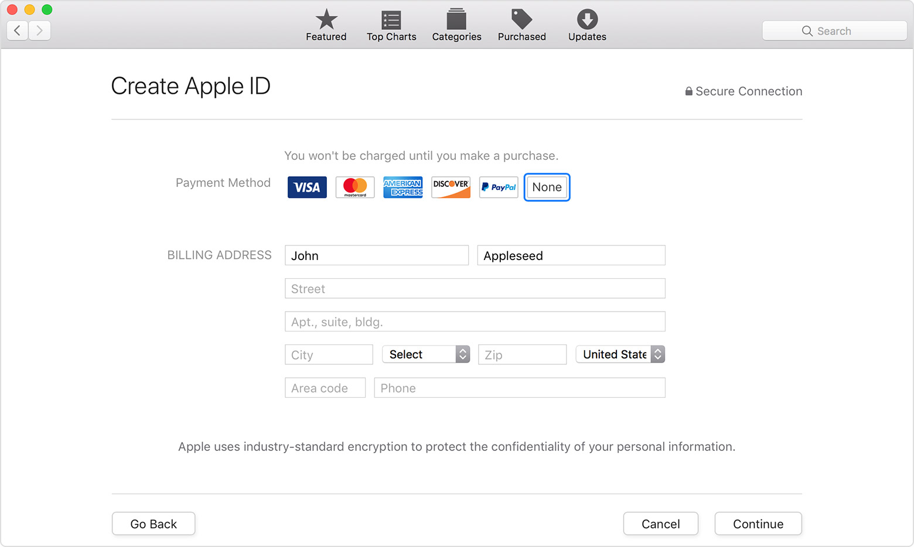Choose Mastercard as payment method
This screenshot has height=547, width=914.
point(355,187)
